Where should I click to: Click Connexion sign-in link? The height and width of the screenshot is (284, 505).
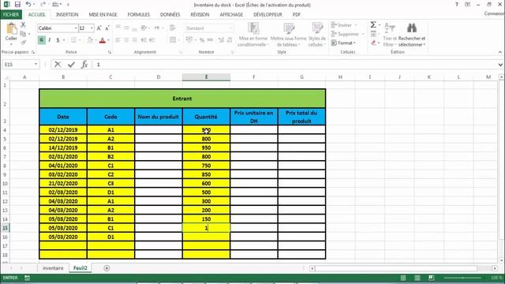click(494, 13)
